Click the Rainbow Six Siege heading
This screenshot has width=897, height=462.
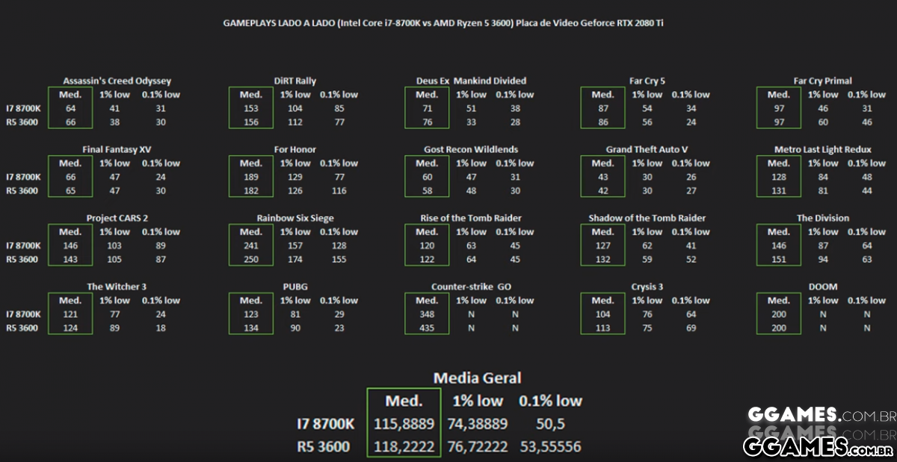(295, 218)
